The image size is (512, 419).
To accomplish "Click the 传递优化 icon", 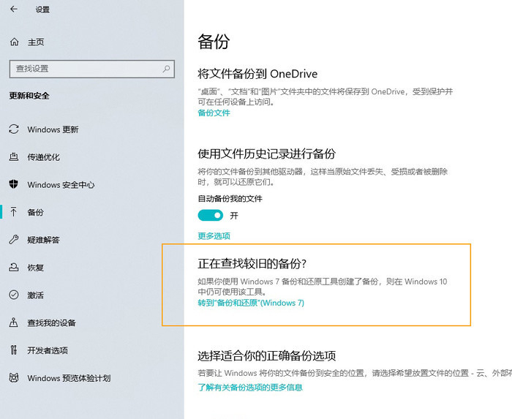I will pyautogui.click(x=14, y=157).
